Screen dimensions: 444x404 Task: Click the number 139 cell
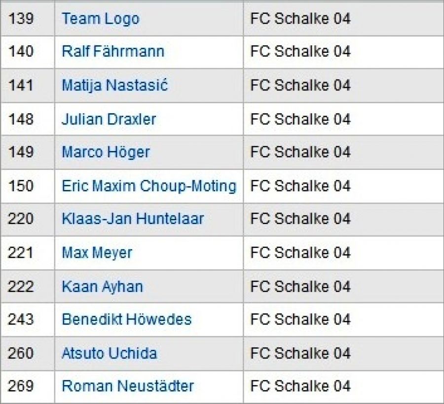[x=21, y=19]
